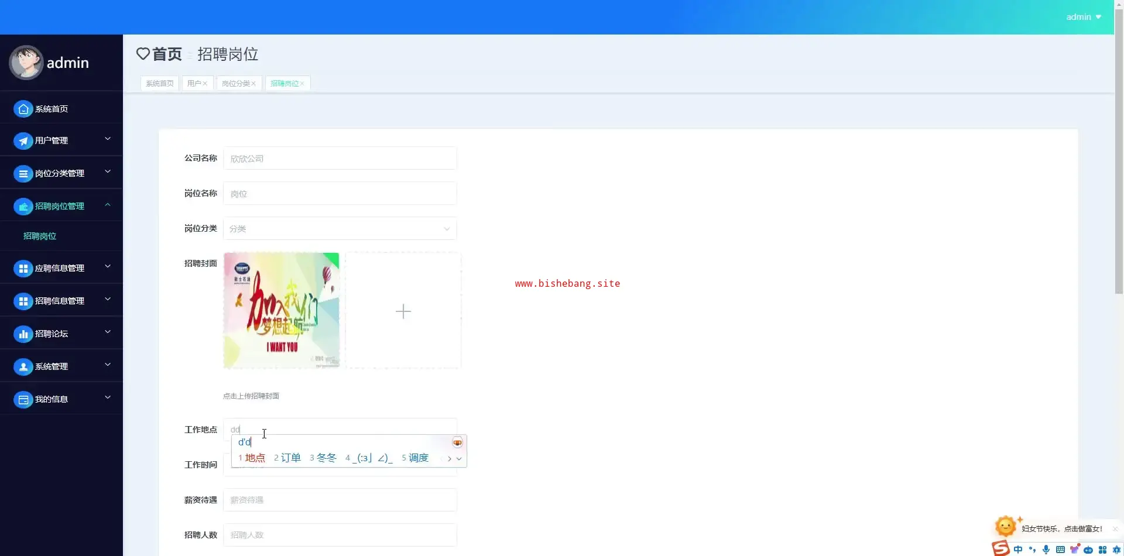Close the 用户 tab
This screenshot has height=556, width=1124.
click(x=205, y=84)
